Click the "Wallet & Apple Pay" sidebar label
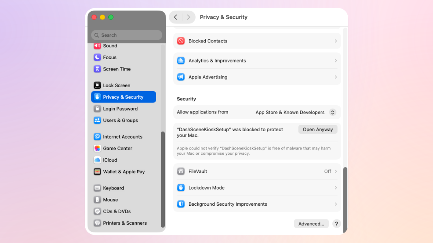The image size is (433, 243). coord(124,172)
